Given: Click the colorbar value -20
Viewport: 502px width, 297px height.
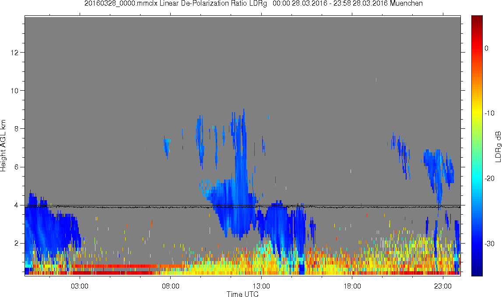Looking at the screenshot, I should [x=489, y=178].
